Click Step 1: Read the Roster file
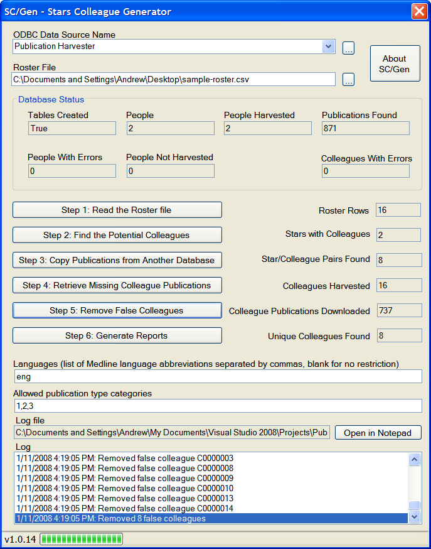The image size is (431, 549). (x=117, y=210)
